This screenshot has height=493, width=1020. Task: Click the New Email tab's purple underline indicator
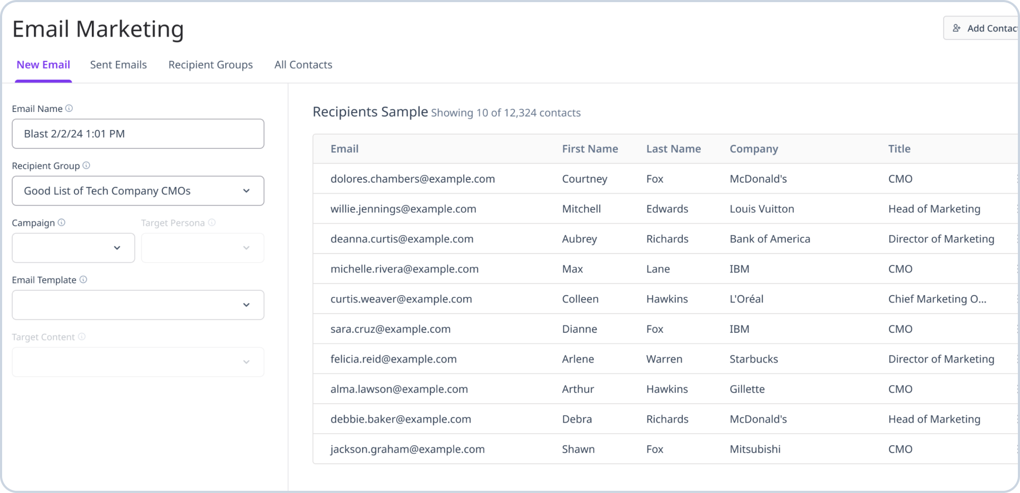[x=43, y=81]
